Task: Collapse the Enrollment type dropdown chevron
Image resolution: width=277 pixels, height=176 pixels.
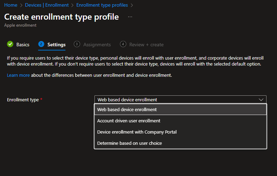Action: coord(261,100)
